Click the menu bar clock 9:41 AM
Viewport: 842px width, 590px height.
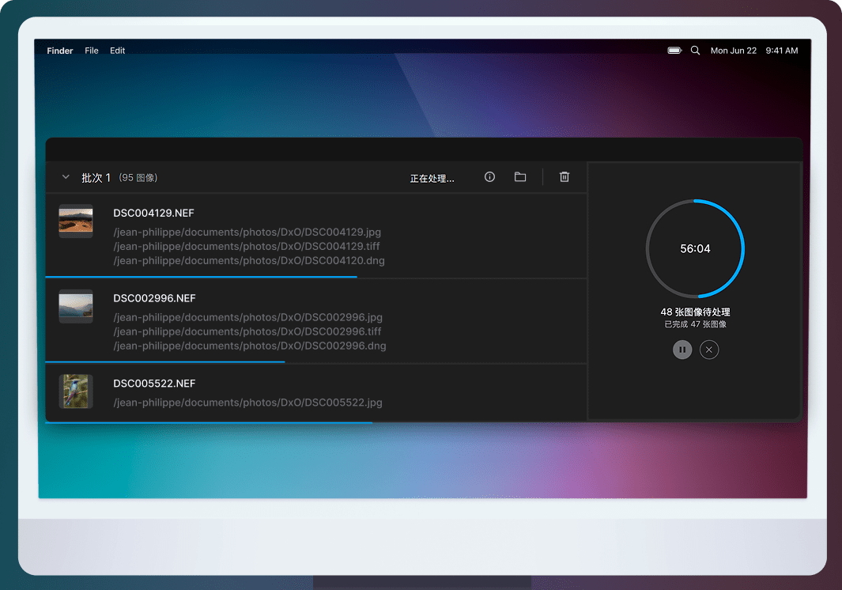click(782, 51)
